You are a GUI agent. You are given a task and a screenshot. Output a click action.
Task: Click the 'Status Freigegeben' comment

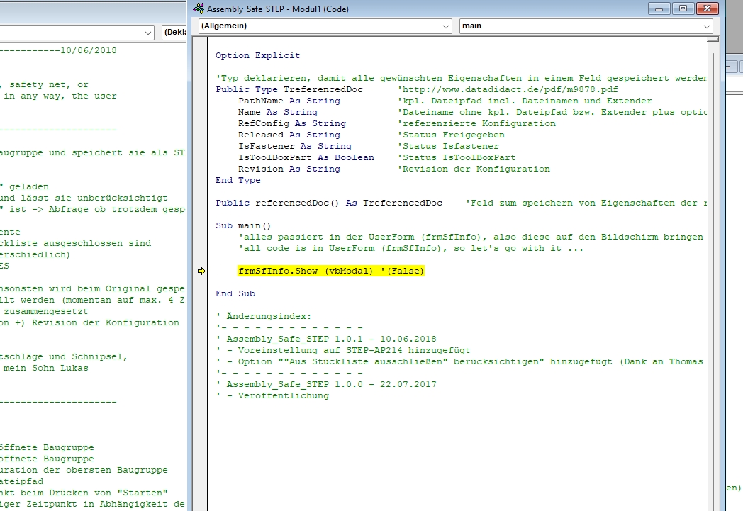(451, 135)
